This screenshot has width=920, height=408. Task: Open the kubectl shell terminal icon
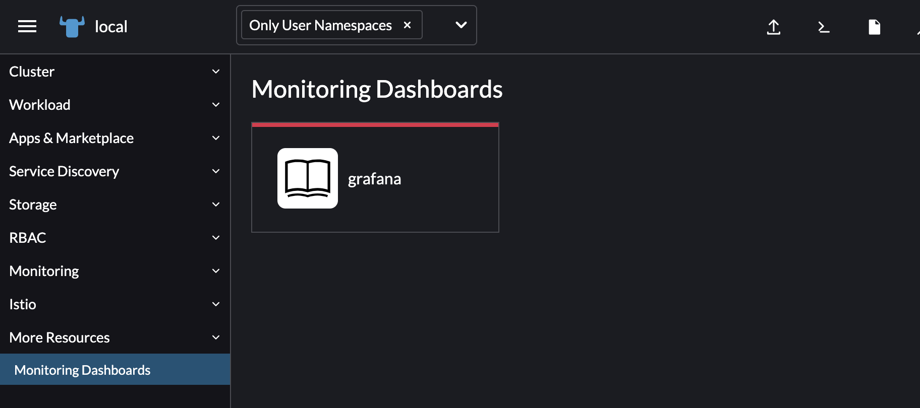tap(824, 27)
